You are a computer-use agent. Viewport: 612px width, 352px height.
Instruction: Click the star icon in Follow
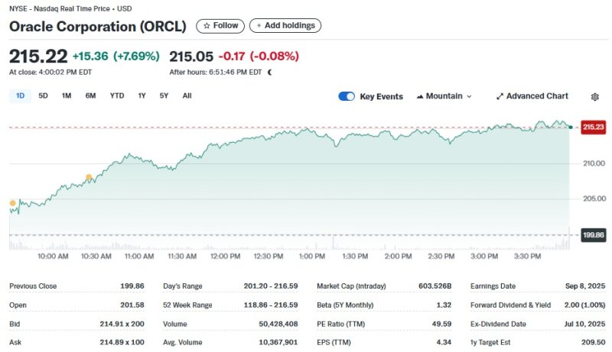click(206, 26)
